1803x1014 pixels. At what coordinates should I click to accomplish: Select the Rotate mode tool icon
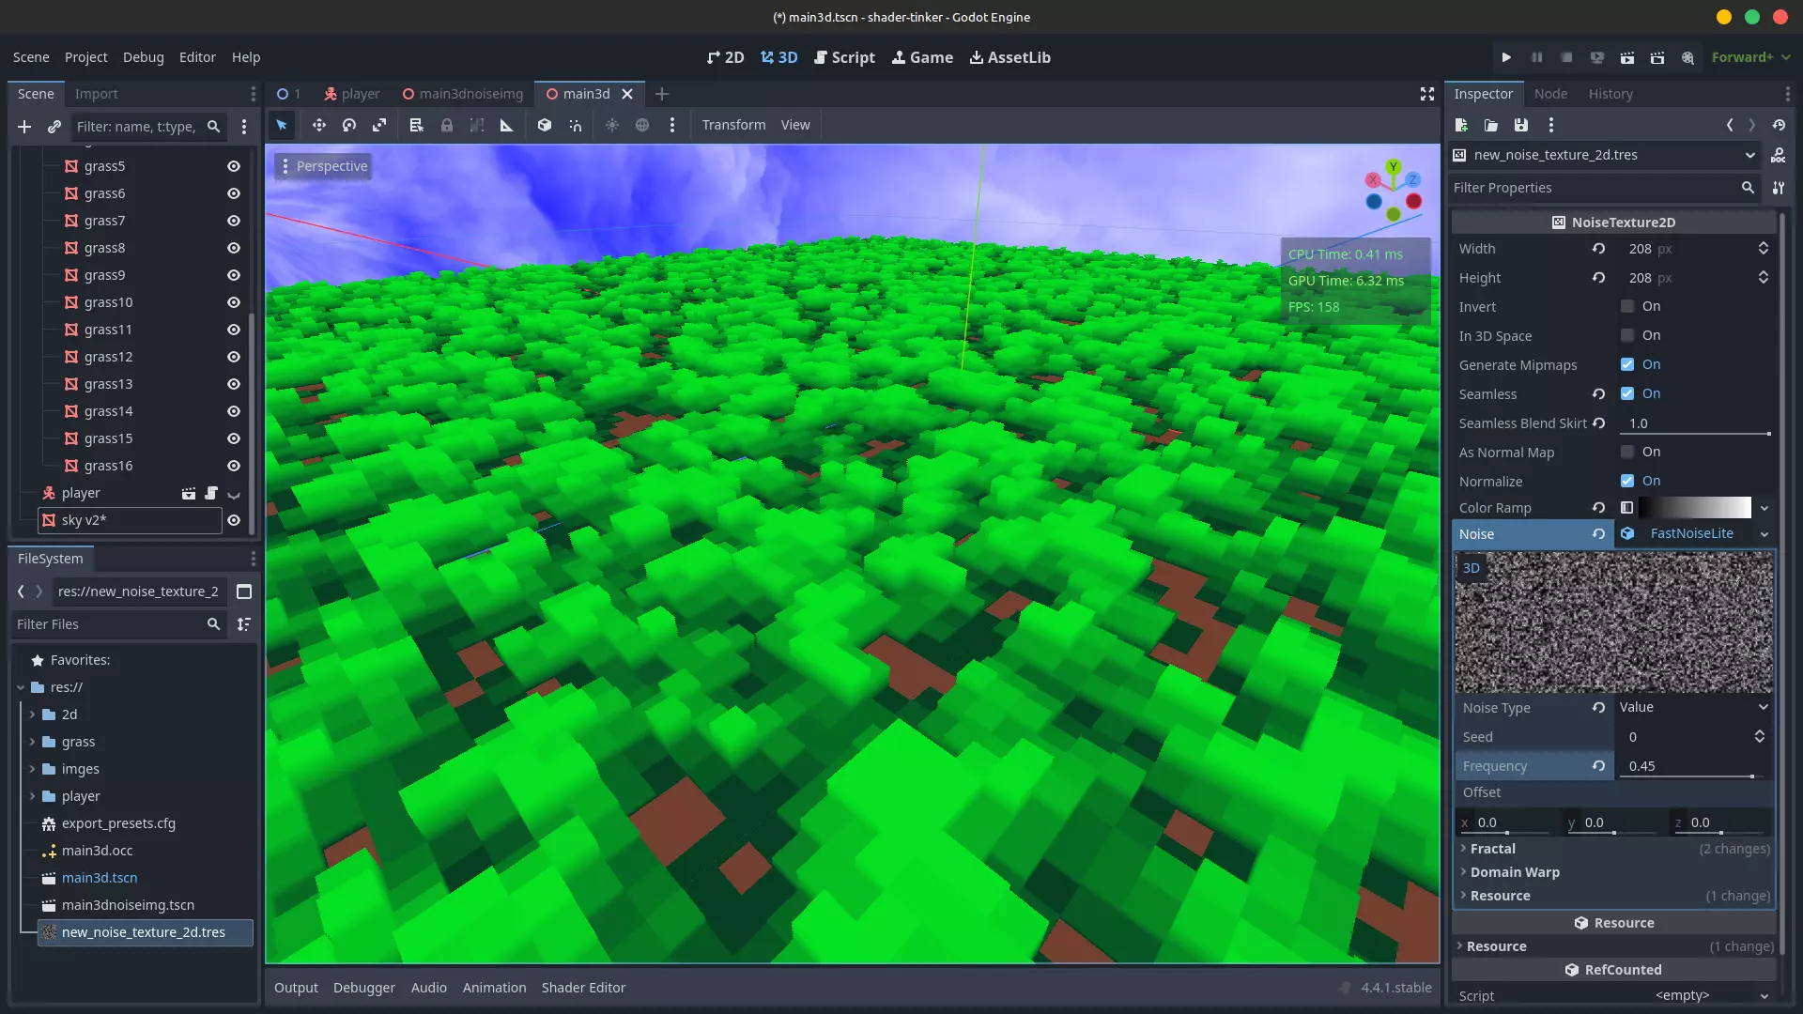(349, 125)
